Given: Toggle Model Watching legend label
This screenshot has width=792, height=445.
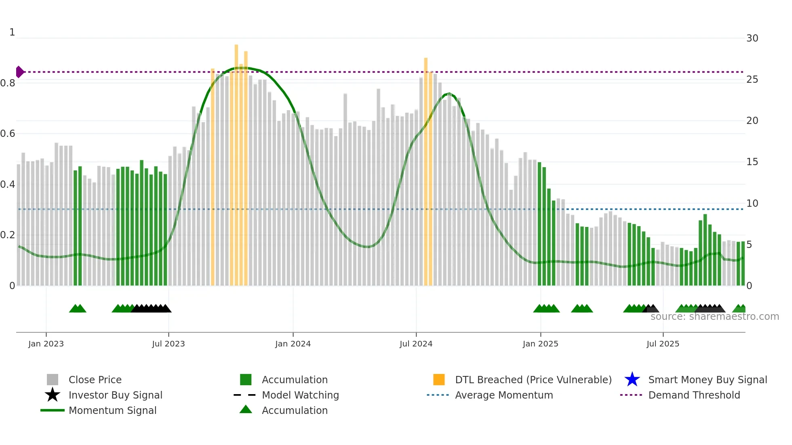Looking at the screenshot, I should [x=300, y=395].
